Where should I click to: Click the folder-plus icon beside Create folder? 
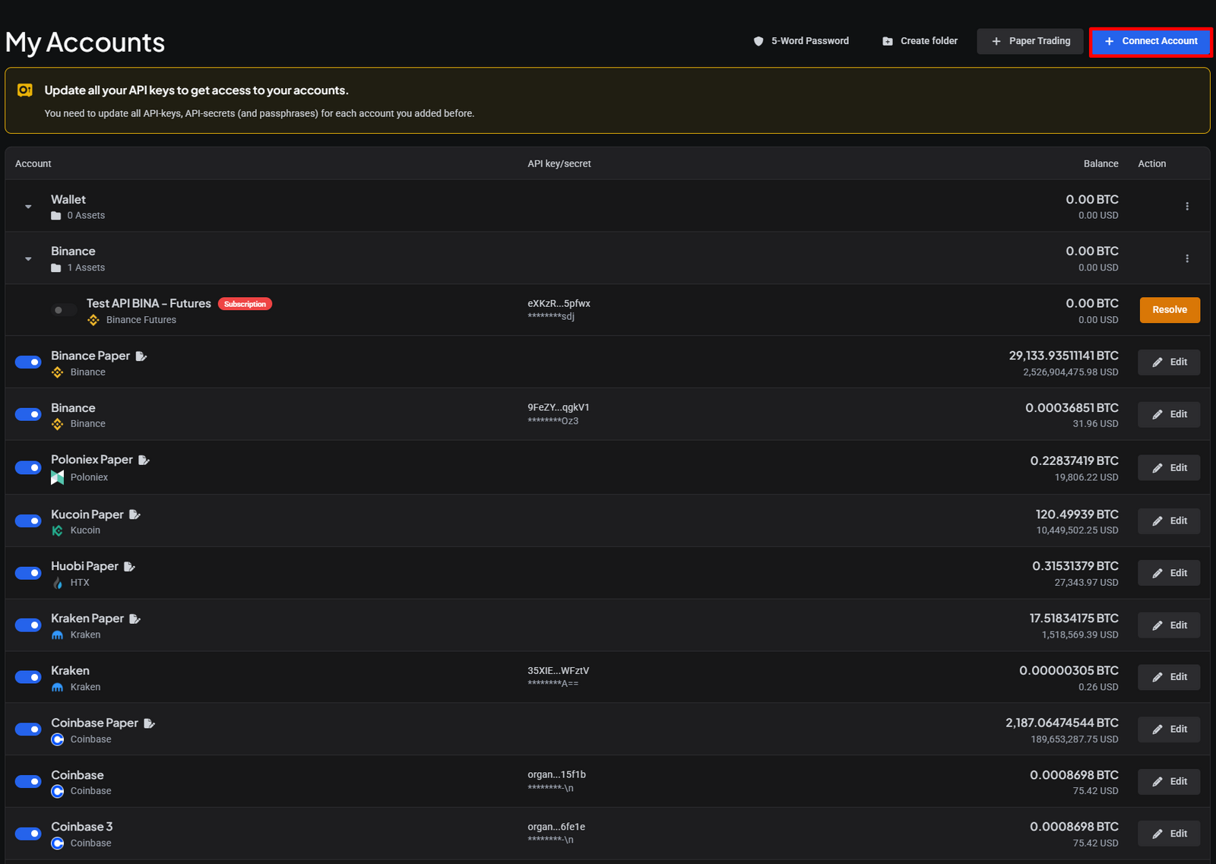[887, 41]
